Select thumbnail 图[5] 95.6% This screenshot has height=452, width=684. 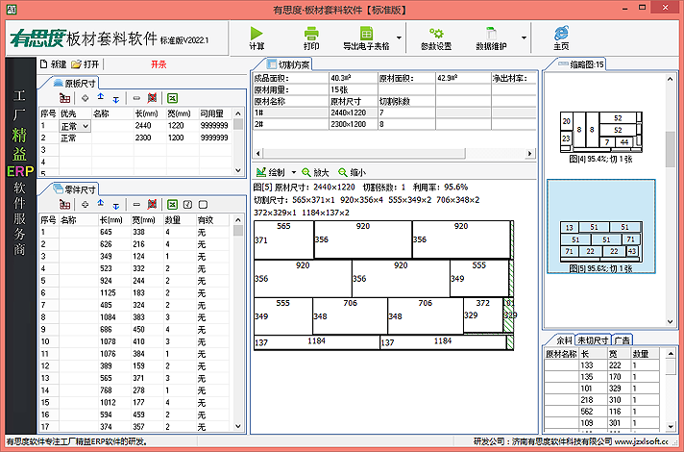coord(600,226)
